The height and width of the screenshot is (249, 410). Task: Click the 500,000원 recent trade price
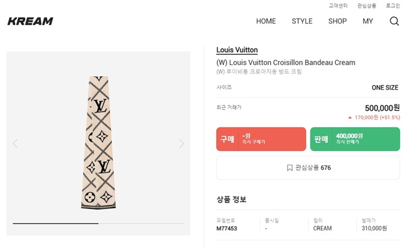[382, 108]
